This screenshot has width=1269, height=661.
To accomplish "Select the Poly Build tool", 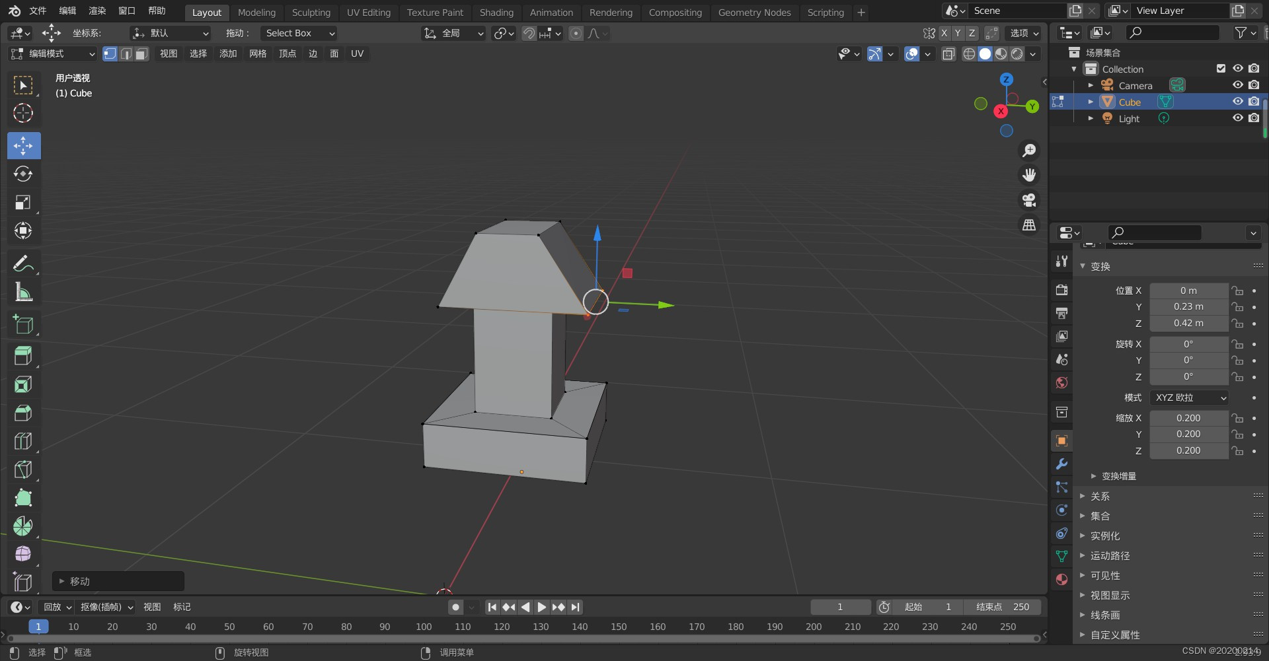I will [x=23, y=498].
